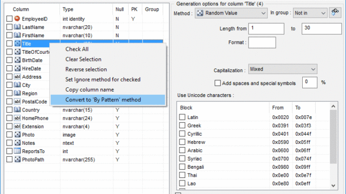Check the Notes column checkbox

tap(9, 143)
